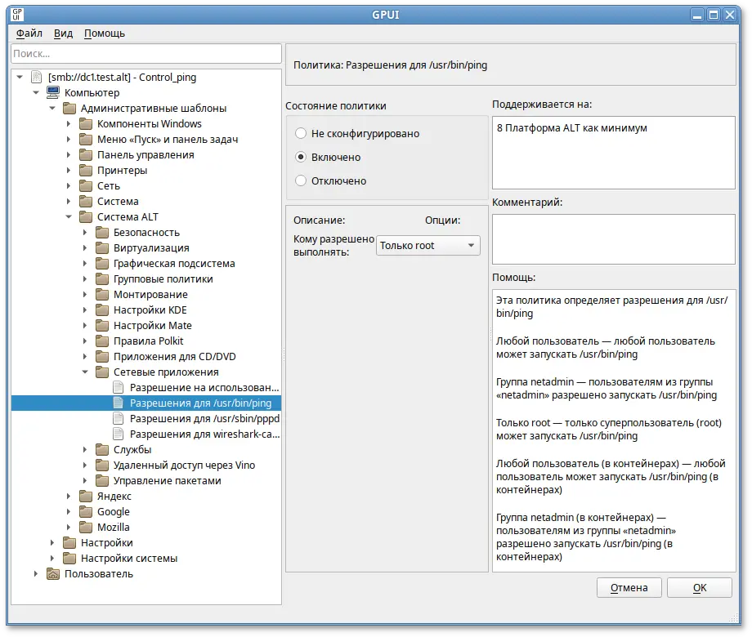Click the folder icon beside Безопасность
Screen dimensions: 752x637
102,233
